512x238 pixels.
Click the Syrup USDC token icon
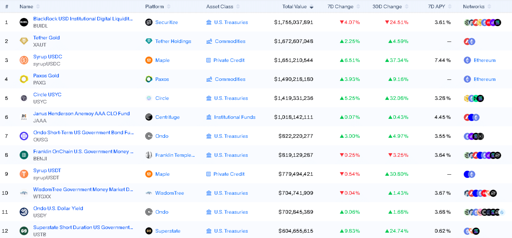(x=24, y=60)
